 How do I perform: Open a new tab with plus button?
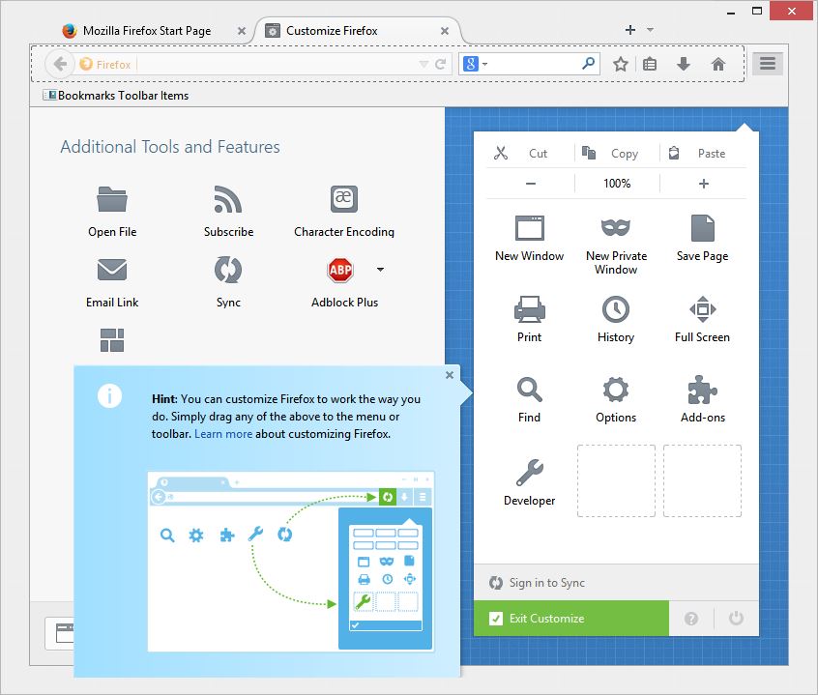tap(630, 30)
